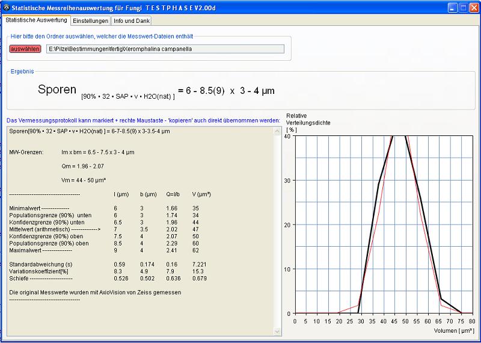Viewport: 481px width, 343px height.
Task: Switch to the Einstellungen tab
Action: point(91,20)
